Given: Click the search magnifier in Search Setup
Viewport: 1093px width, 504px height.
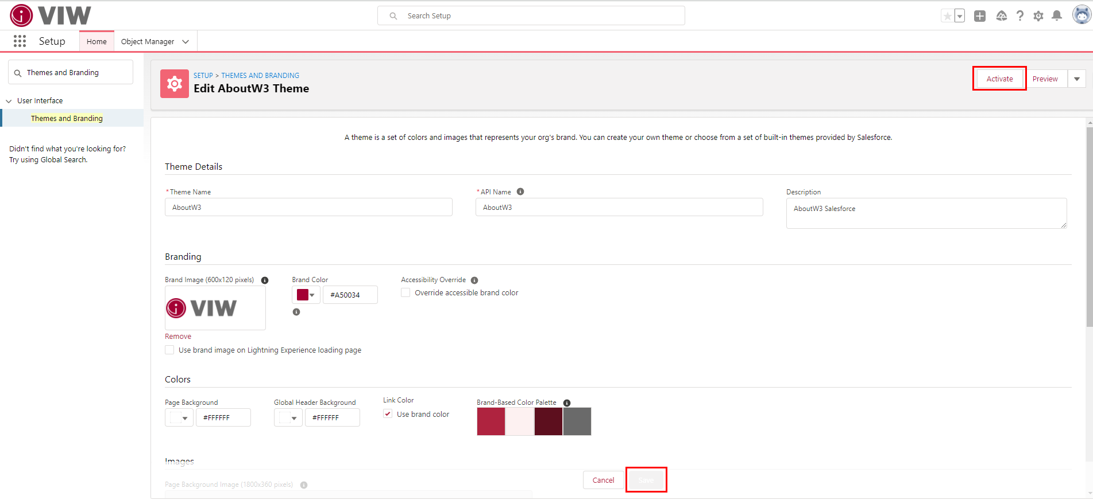Looking at the screenshot, I should (393, 16).
